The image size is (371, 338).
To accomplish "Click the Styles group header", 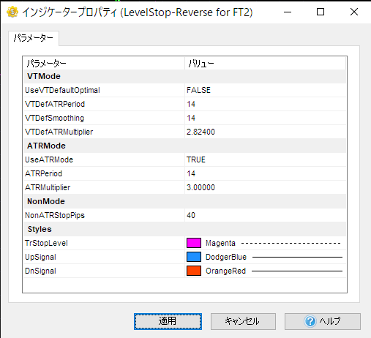I will point(40,229).
